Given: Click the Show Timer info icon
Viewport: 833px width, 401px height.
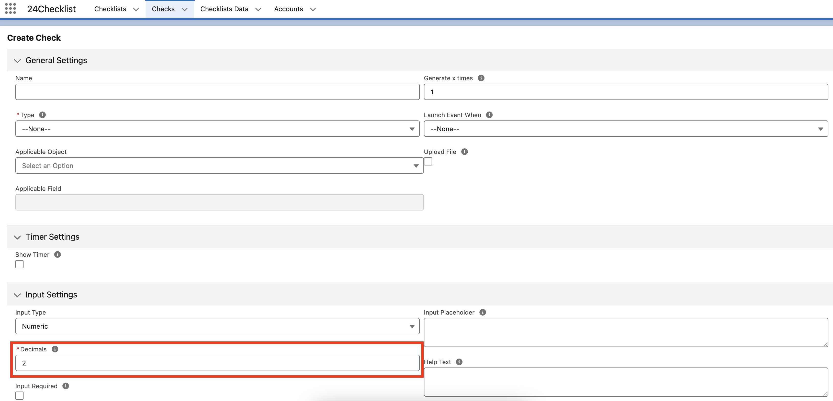Looking at the screenshot, I should 58,254.
